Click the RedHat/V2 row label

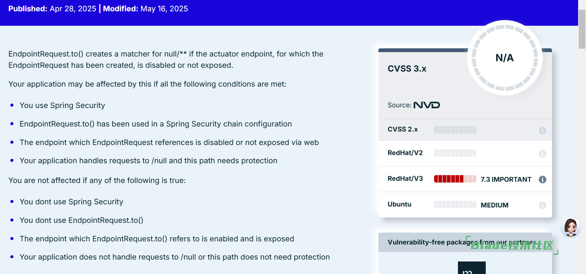coord(405,153)
